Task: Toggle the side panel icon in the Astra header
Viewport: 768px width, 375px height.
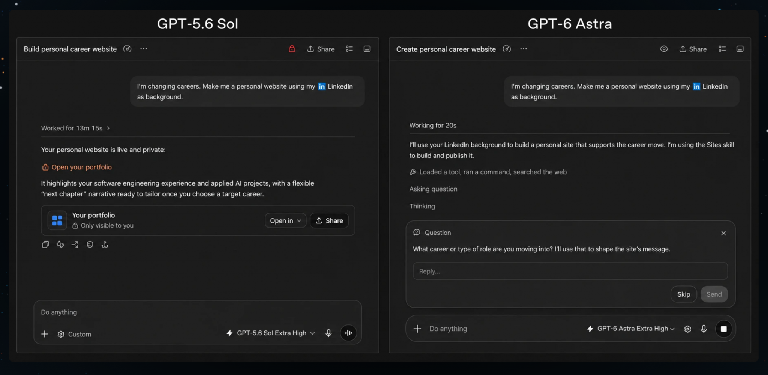Action: [x=740, y=49]
